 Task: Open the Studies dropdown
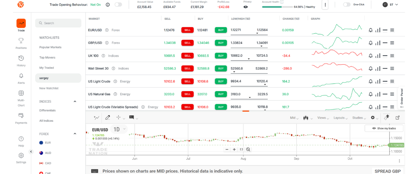[x=359, y=118]
